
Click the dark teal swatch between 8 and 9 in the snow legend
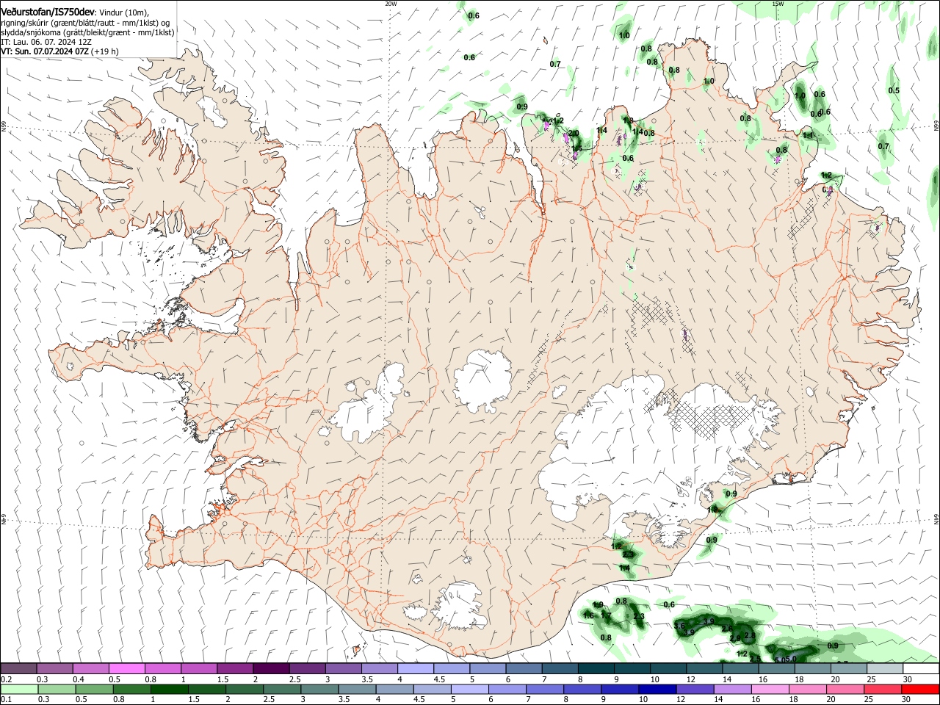coord(596,668)
